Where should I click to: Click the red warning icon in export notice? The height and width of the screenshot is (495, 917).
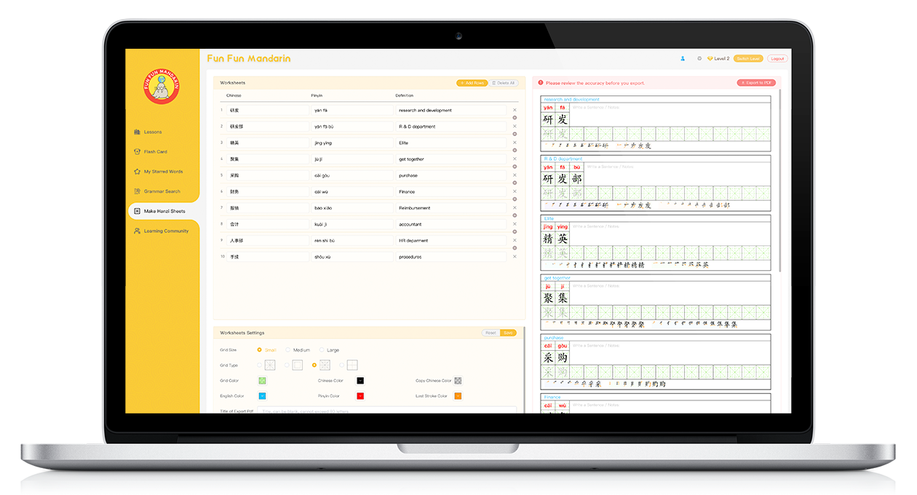(541, 83)
